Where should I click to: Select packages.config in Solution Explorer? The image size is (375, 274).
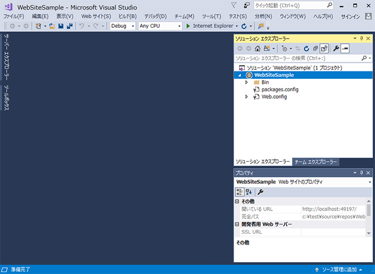pyautogui.click(x=280, y=90)
